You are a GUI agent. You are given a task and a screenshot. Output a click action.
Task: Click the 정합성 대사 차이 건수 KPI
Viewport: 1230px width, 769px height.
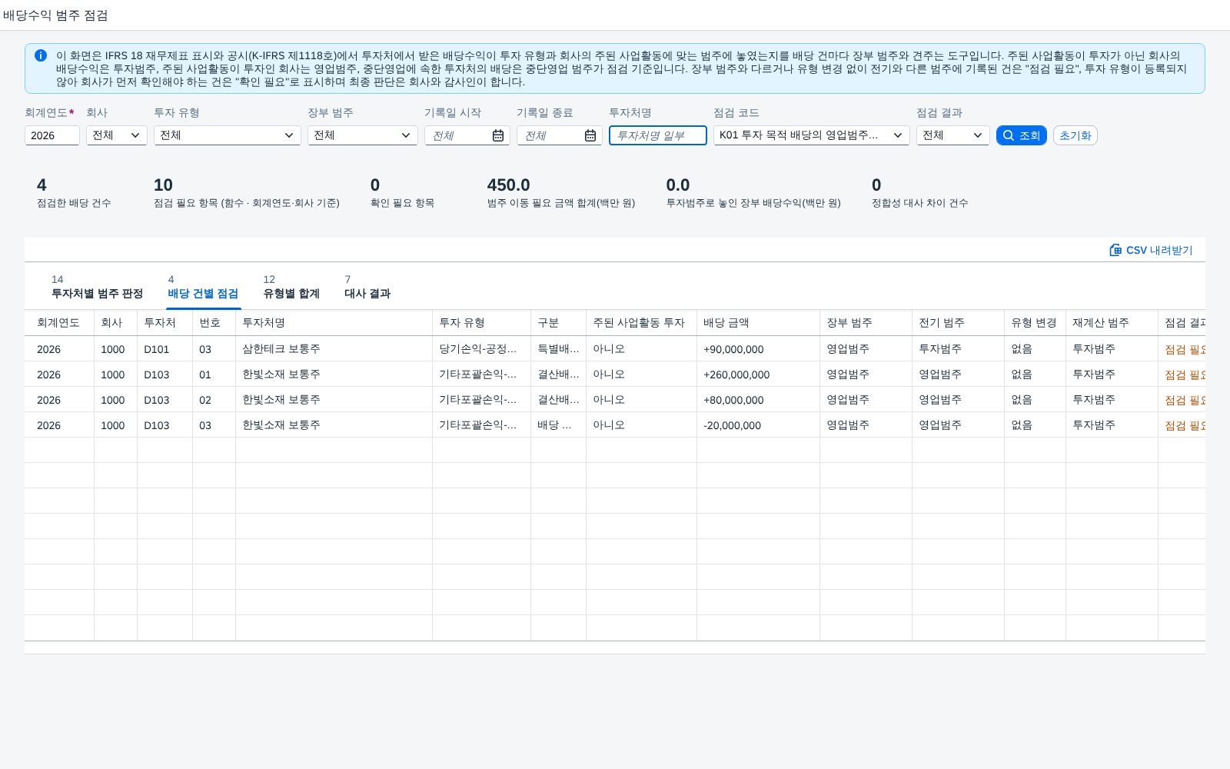[919, 193]
